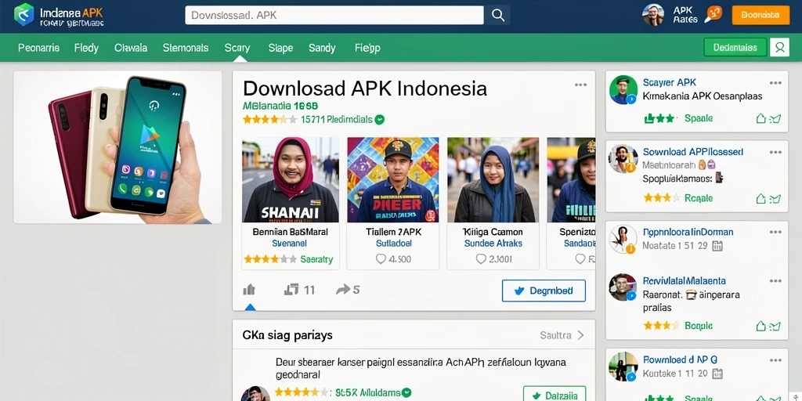Click the orange notification badge icon
802x401 pixels.
713,15
